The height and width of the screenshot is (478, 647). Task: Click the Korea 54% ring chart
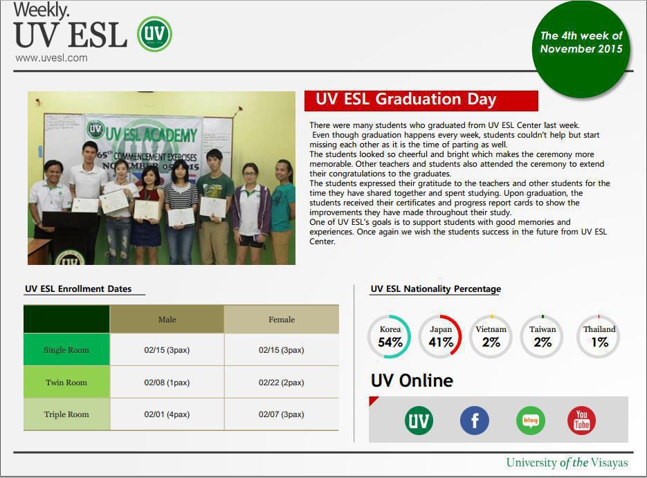pyautogui.click(x=390, y=337)
